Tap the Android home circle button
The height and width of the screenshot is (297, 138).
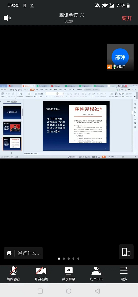(68, 291)
